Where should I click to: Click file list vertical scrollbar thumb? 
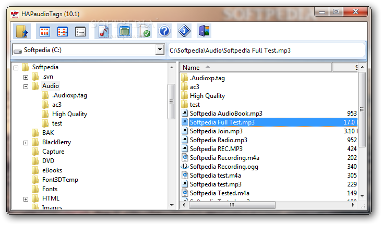coord(362,109)
